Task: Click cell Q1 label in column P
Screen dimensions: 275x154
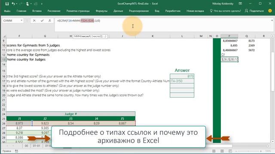Action: pos(229,55)
